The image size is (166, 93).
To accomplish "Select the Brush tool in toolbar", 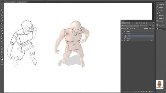I will tap(2, 23).
